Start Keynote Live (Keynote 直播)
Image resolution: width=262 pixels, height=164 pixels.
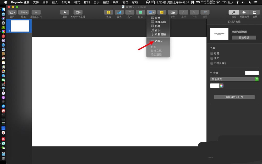pyautogui.click(x=78, y=12)
